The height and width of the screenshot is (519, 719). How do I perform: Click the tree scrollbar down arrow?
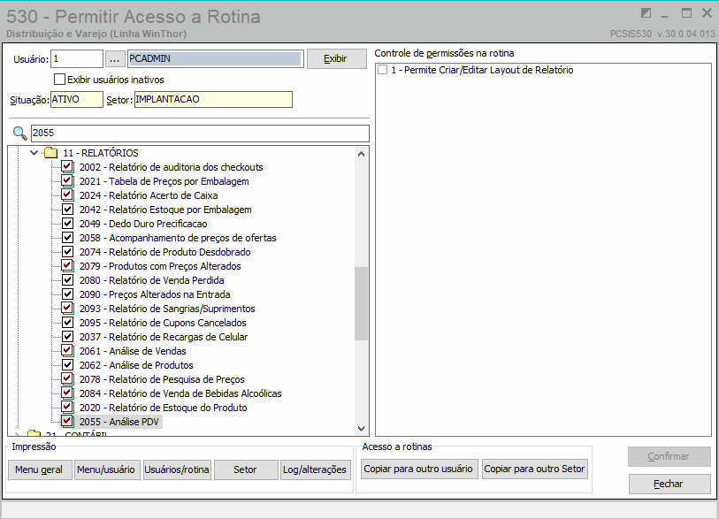click(362, 429)
